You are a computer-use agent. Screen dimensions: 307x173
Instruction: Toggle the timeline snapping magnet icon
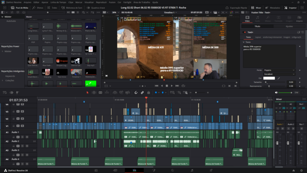tap(136, 92)
